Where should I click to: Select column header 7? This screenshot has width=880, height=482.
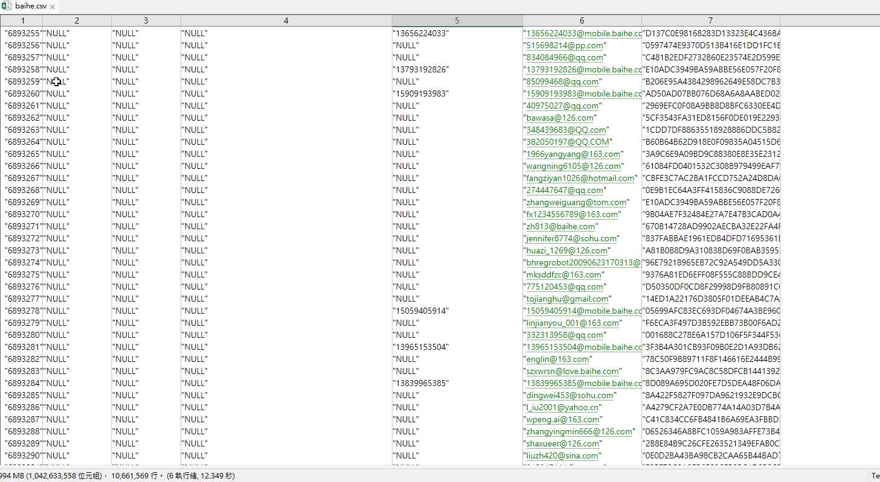pyautogui.click(x=710, y=21)
